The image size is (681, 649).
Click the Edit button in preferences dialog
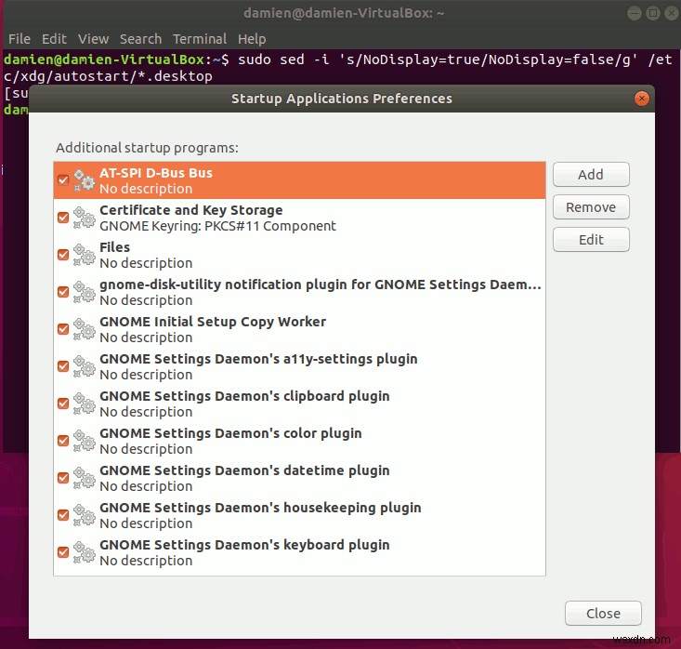(591, 240)
